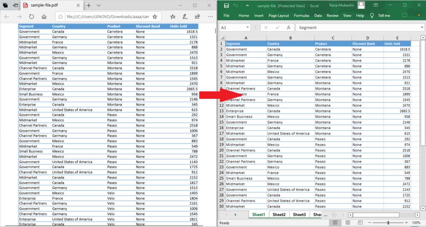Switch to Page Break Preview view
This screenshot has height=227, width=426.
(361, 223)
